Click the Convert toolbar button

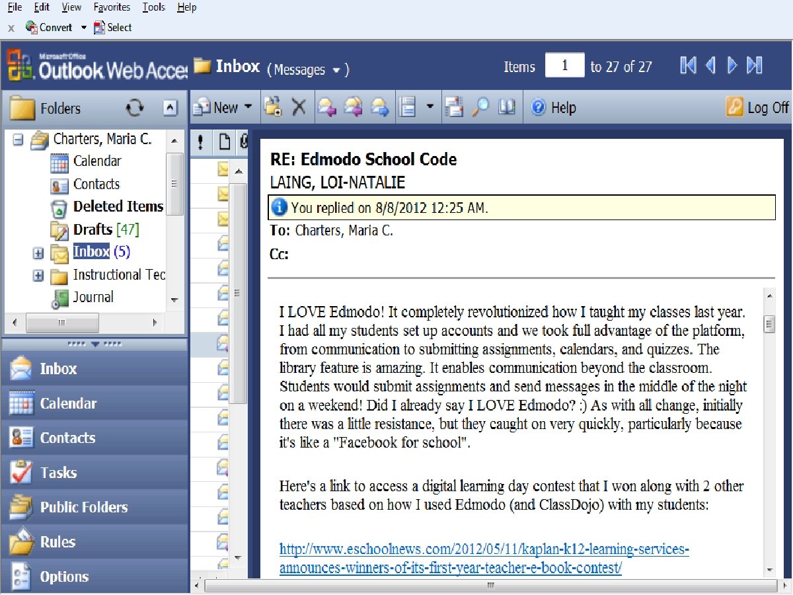[49, 27]
